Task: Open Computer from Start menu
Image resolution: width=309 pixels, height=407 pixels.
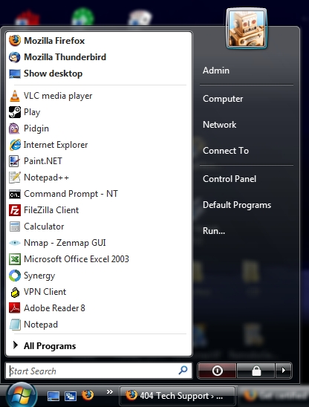Action: 223,99
